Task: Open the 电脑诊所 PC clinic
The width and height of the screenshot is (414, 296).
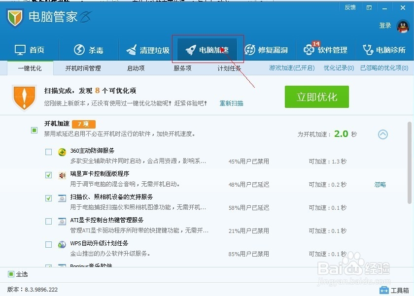Action: tap(386, 50)
